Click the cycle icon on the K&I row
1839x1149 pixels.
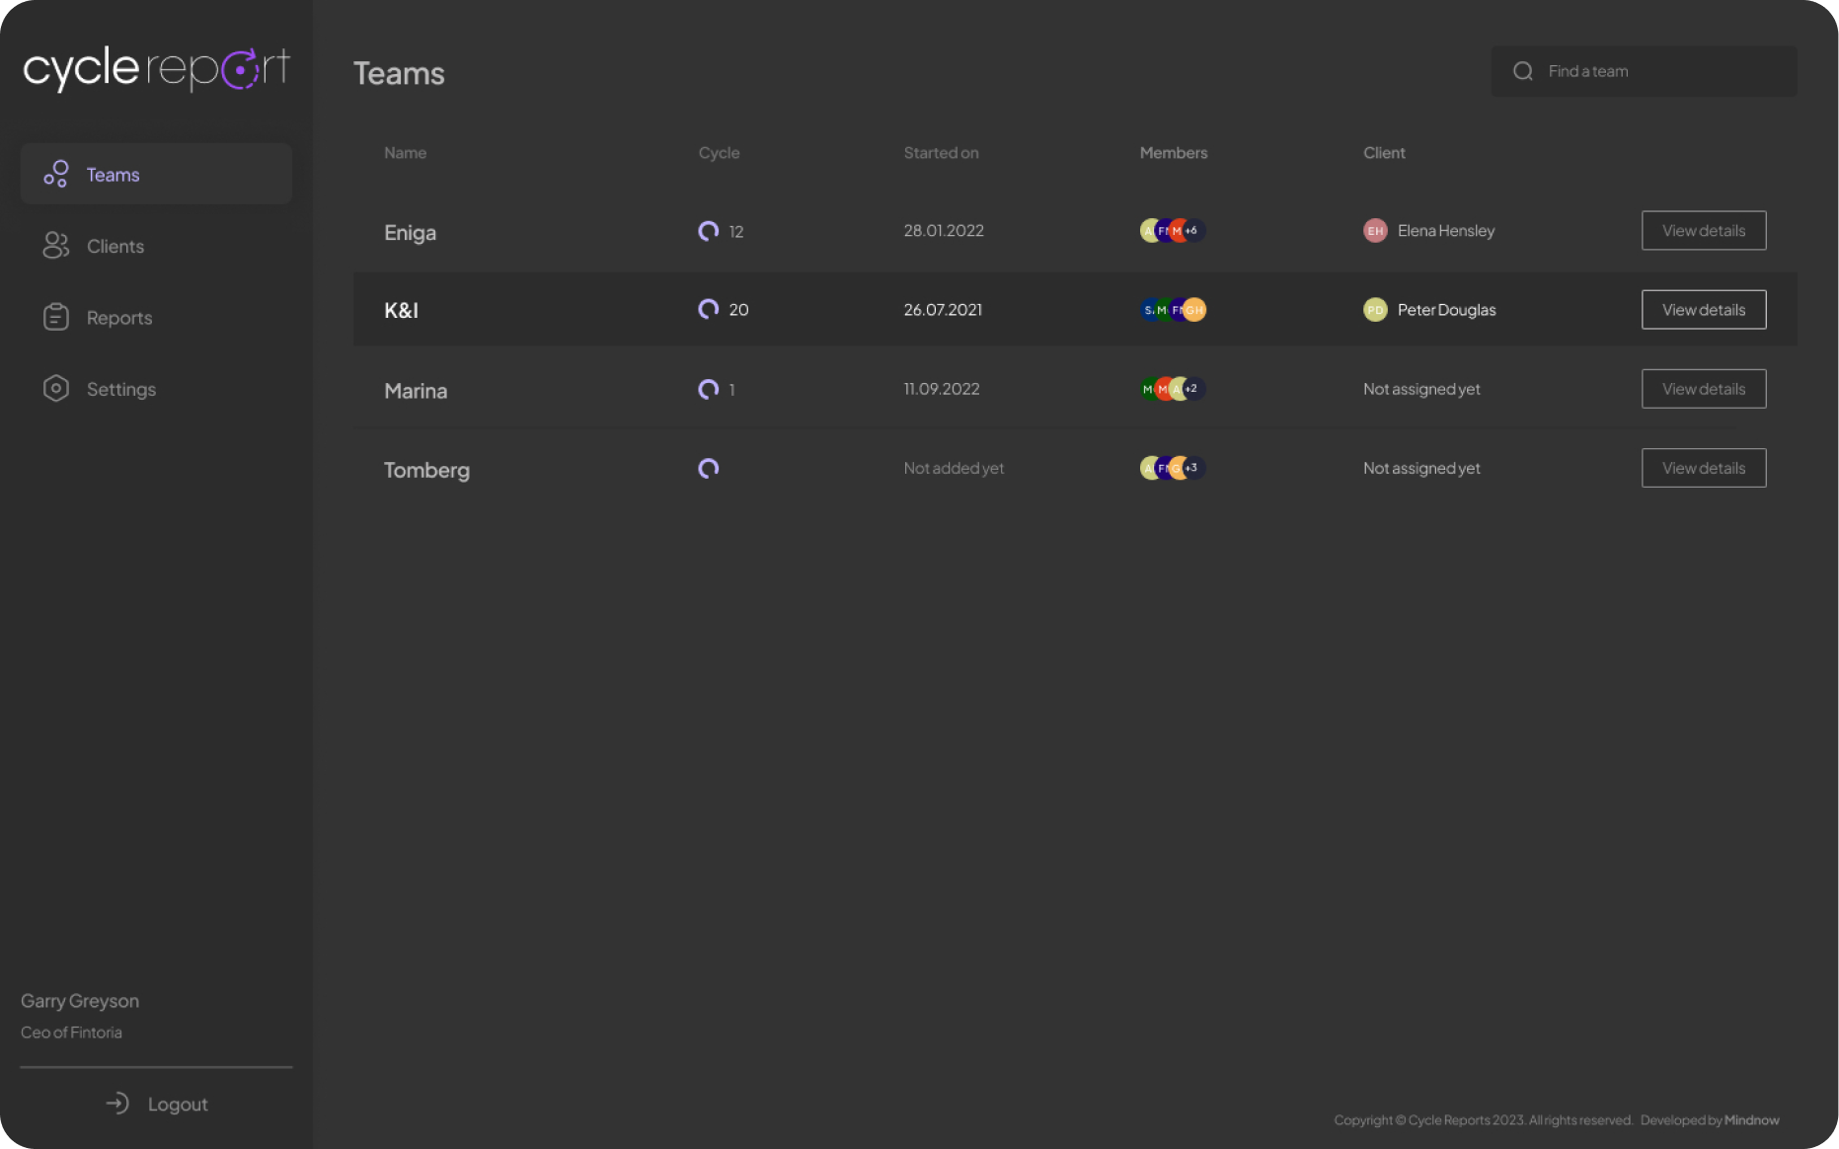[x=708, y=309]
